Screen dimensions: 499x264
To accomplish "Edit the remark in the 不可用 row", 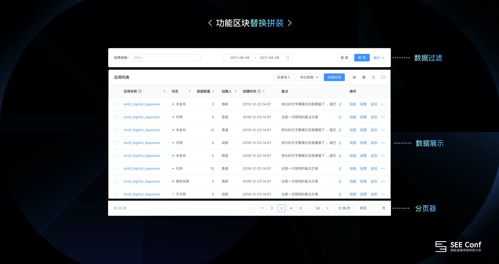I will pos(340,194).
